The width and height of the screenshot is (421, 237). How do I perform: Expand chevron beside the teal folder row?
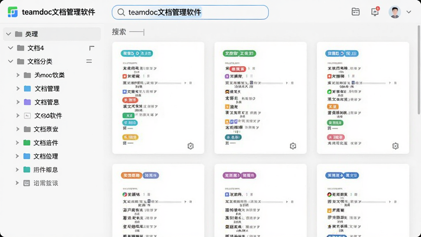click(x=17, y=170)
